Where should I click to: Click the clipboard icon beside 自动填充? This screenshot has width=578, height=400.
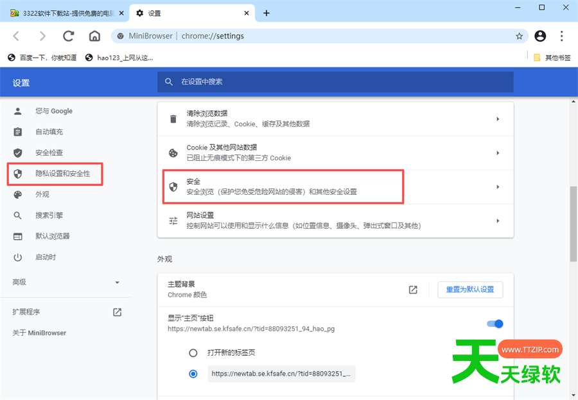click(18, 132)
